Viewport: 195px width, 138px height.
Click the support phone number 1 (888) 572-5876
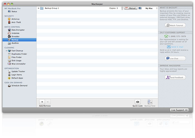coord(177,36)
